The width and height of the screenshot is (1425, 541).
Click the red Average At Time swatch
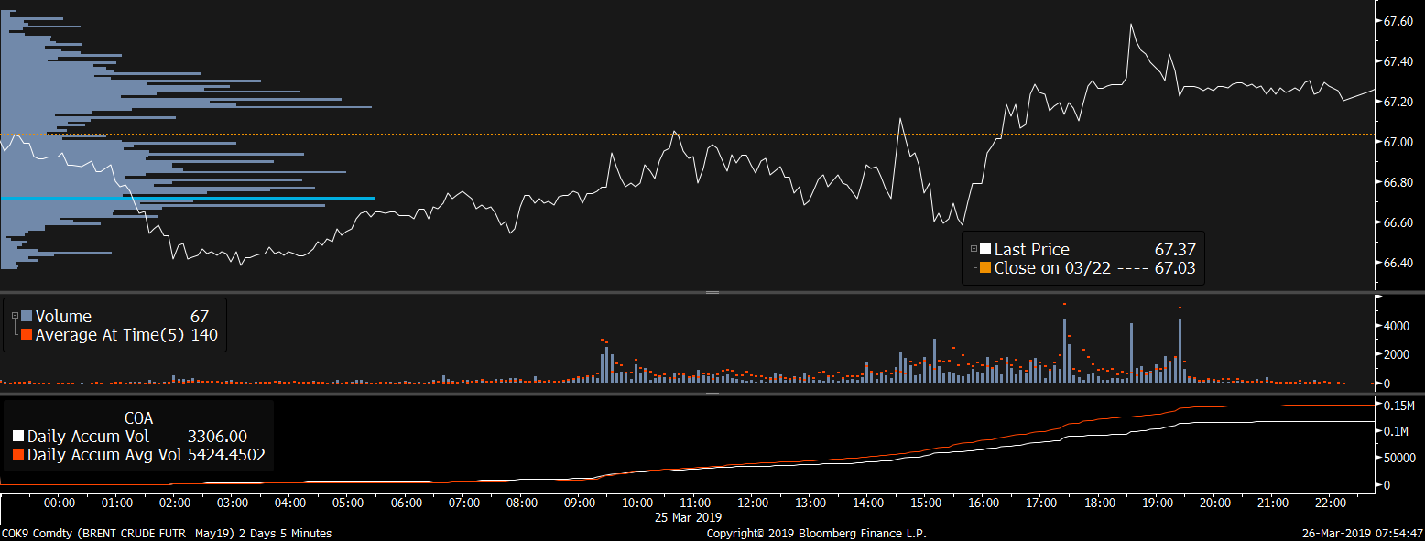tap(27, 335)
